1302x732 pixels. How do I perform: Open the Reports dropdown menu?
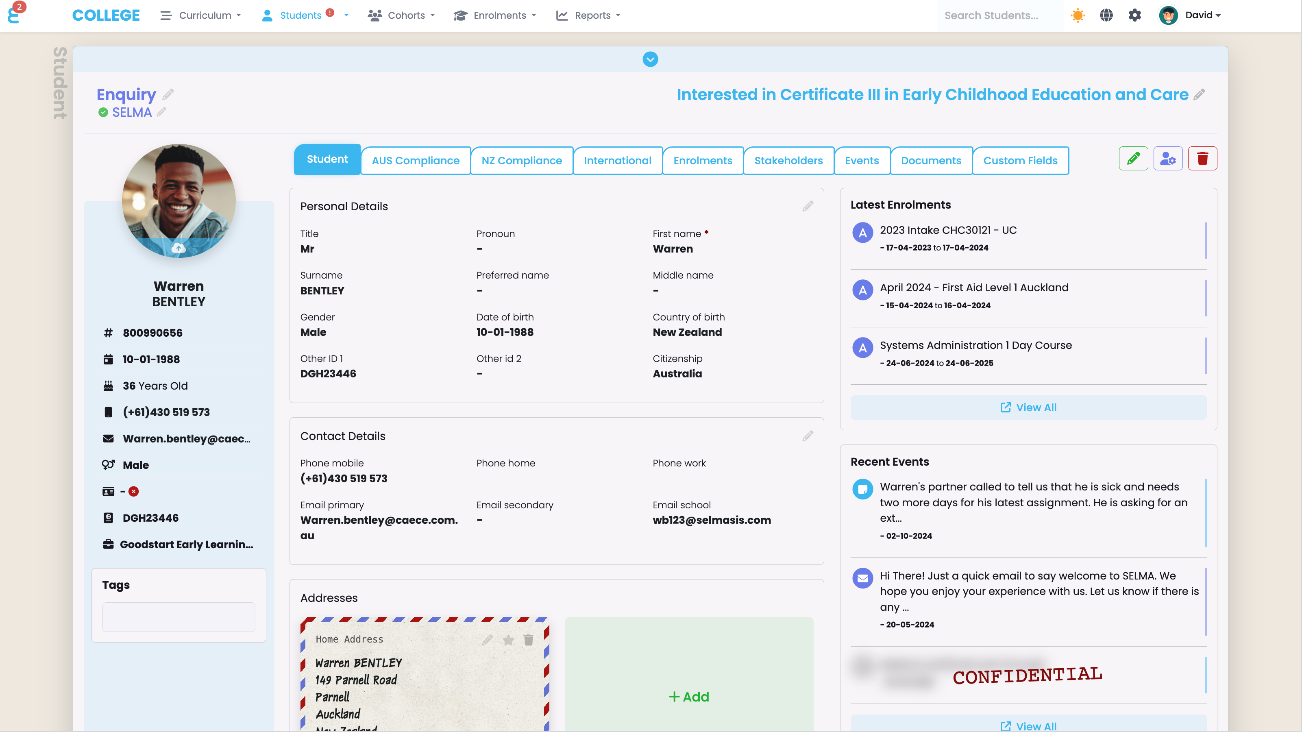point(588,15)
